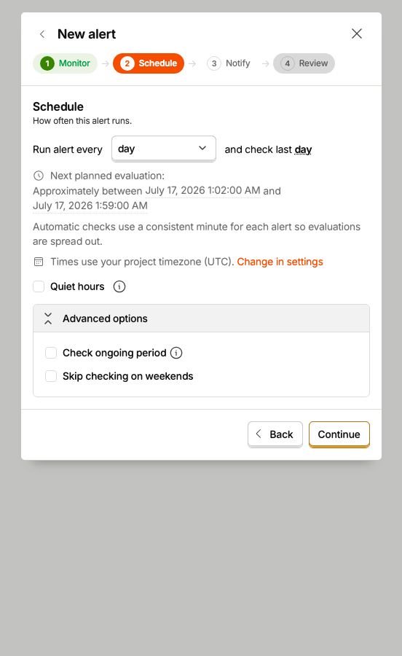Enable the Quiet hours checkbox
The image size is (402, 656).
39,286
